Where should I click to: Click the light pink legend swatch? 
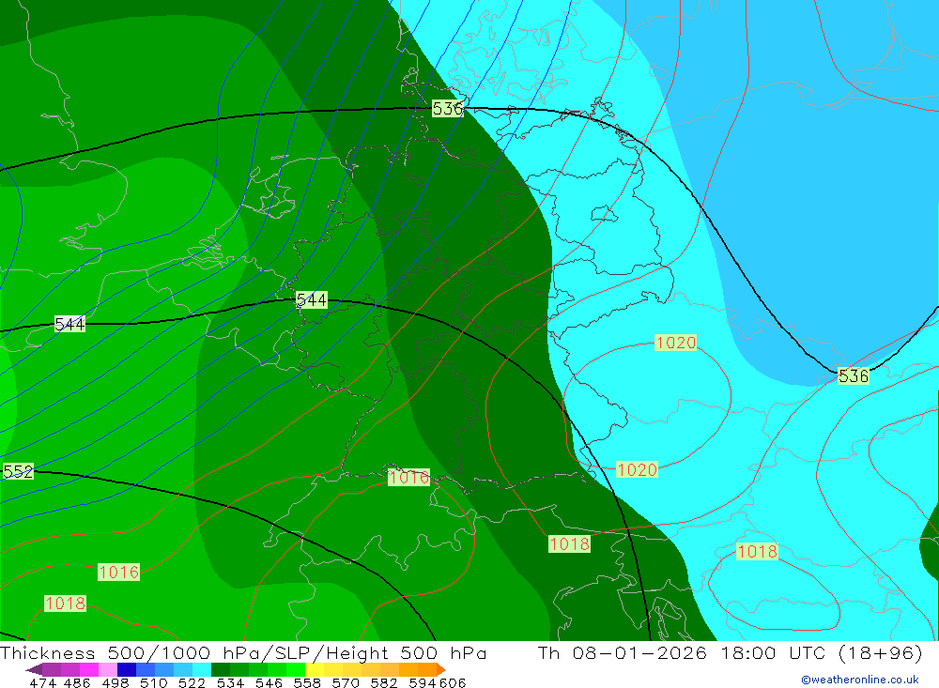coord(108,669)
